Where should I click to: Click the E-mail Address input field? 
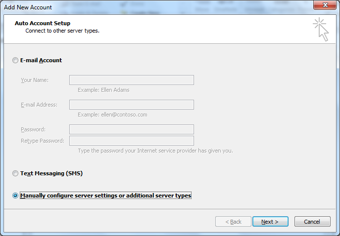tap(132, 105)
